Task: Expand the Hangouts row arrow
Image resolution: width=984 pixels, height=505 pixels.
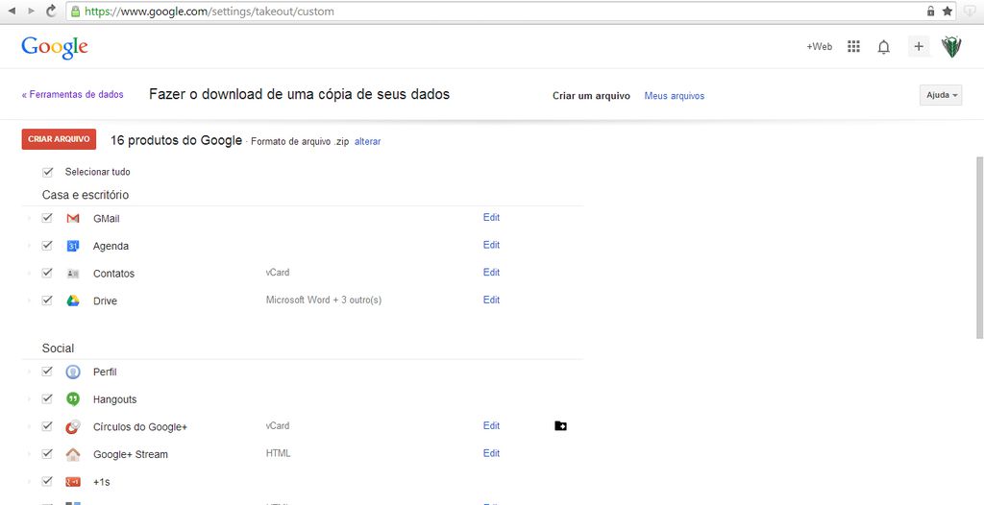Action: 29,399
